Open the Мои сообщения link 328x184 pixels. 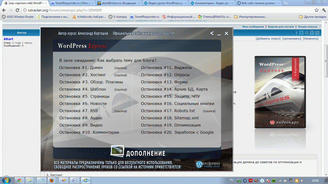pyautogui.click(x=253, y=27)
